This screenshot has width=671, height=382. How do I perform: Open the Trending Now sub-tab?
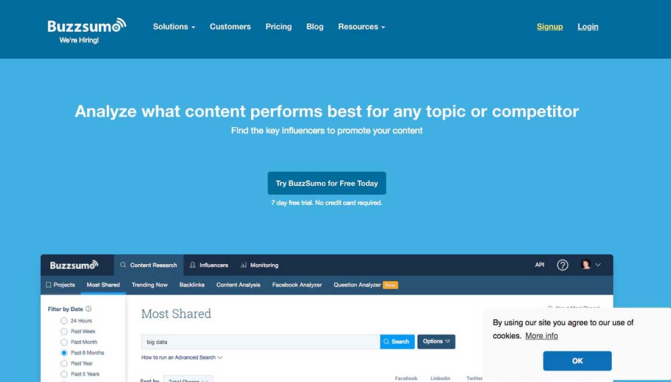149,285
